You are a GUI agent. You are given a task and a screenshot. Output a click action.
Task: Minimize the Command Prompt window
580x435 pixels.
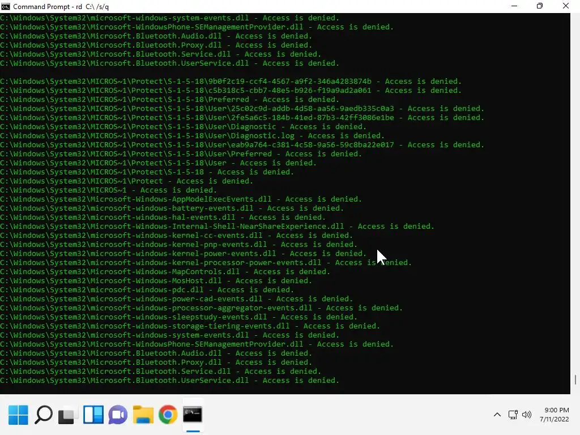coord(514,6)
